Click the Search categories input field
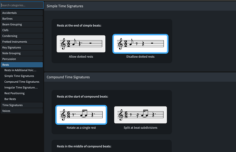The image size is (236, 152). point(22,5)
